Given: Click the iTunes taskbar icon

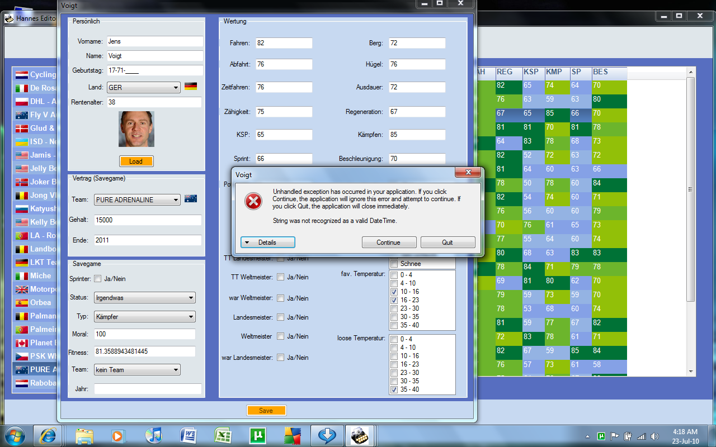Looking at the screenshot, I should click(153, 435).
